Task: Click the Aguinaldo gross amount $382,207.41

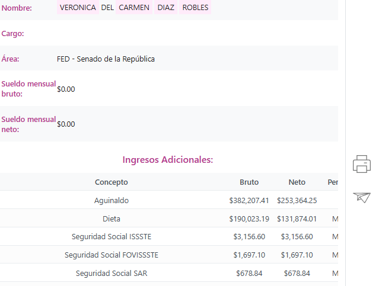Action: click(x=249, y=201)
